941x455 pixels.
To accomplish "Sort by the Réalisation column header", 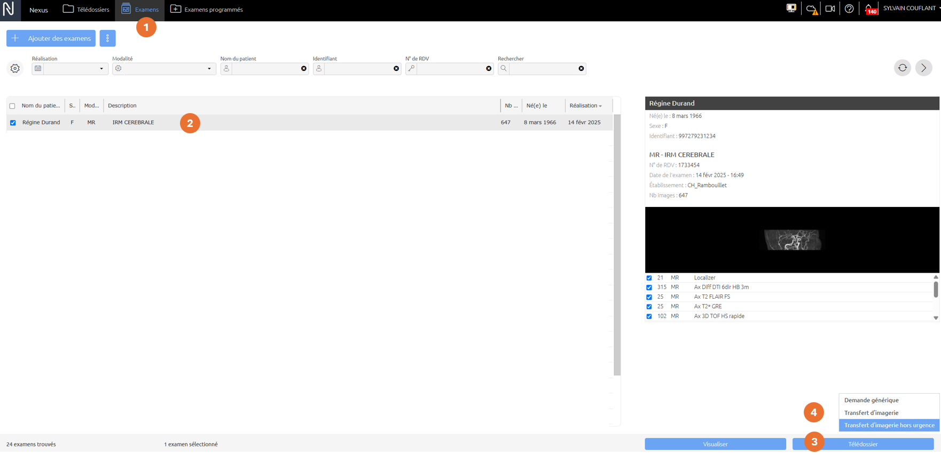I will 585,106.
